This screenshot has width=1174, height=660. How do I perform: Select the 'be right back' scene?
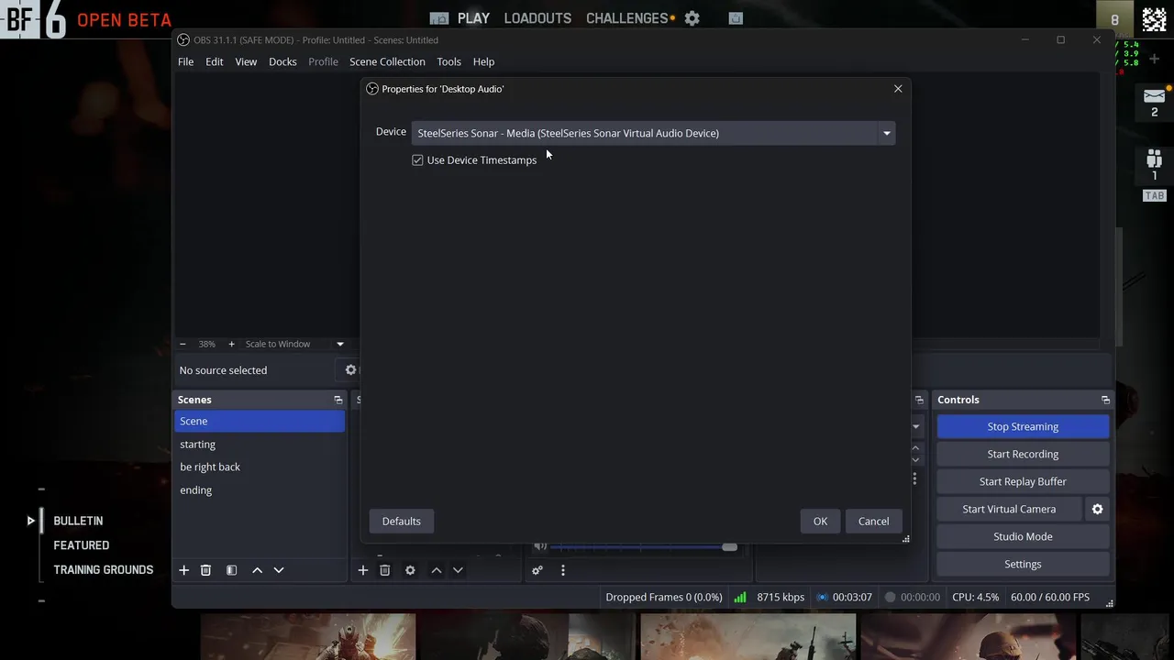(x=260, y=467)
